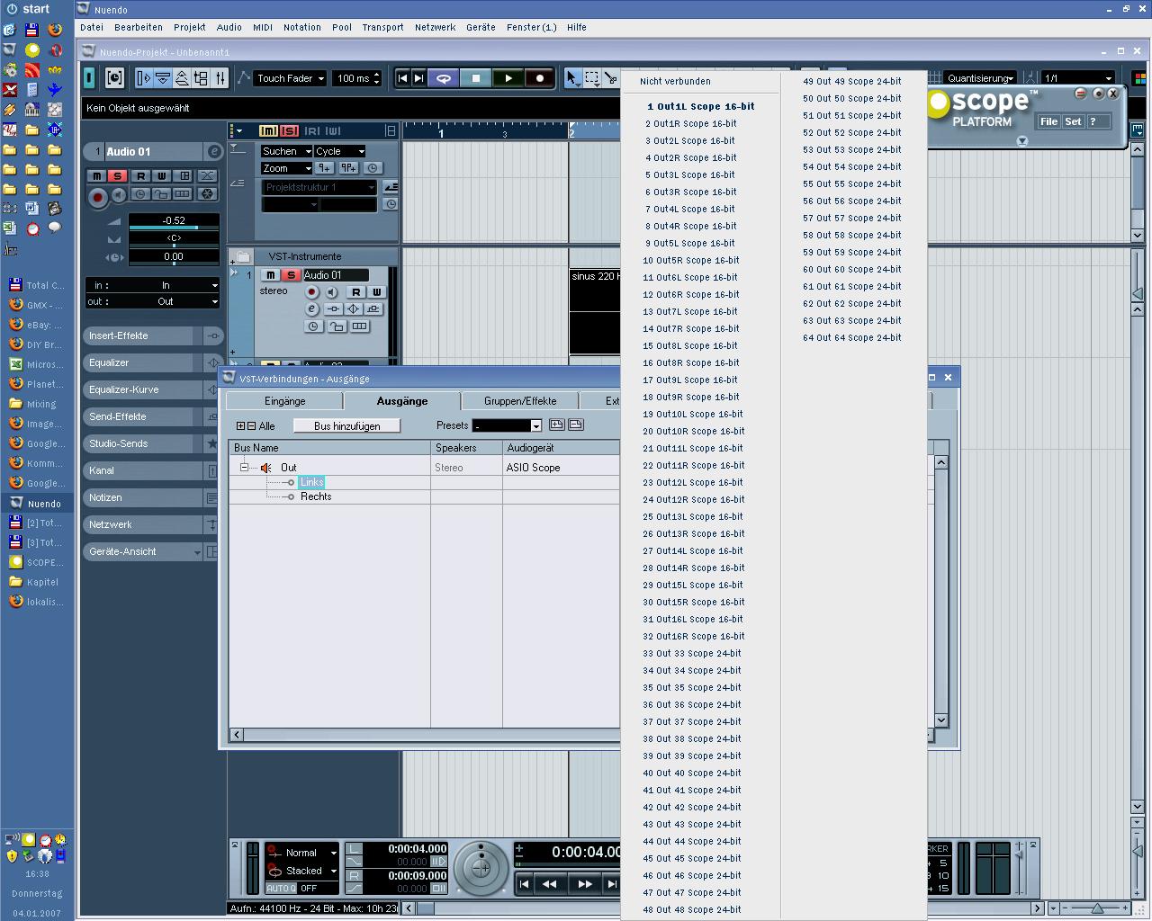This screenshot has height=921, width=1152.
Task: Open the Datei menu
Action: click(92, 27)
